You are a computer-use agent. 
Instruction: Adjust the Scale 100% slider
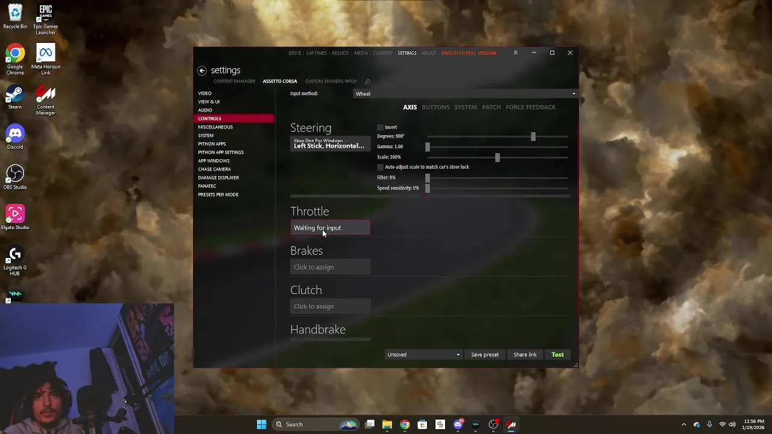click(x=498, y=157)
